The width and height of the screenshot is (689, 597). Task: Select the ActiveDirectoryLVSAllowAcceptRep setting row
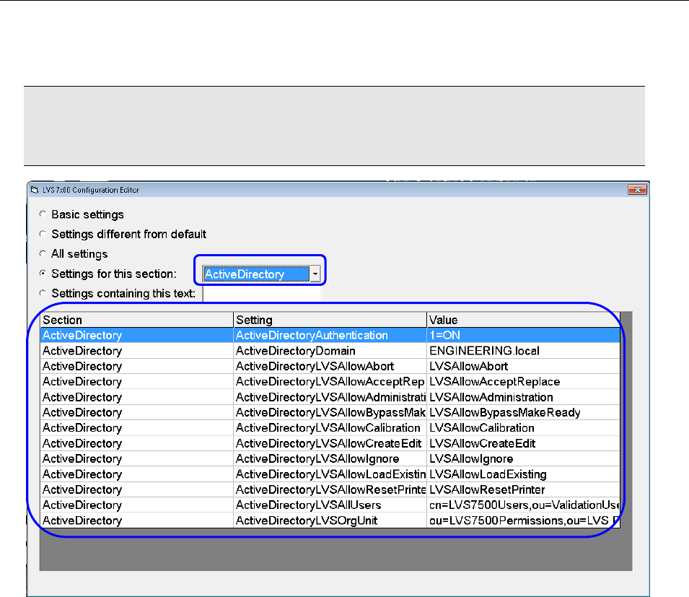(330, 382)
